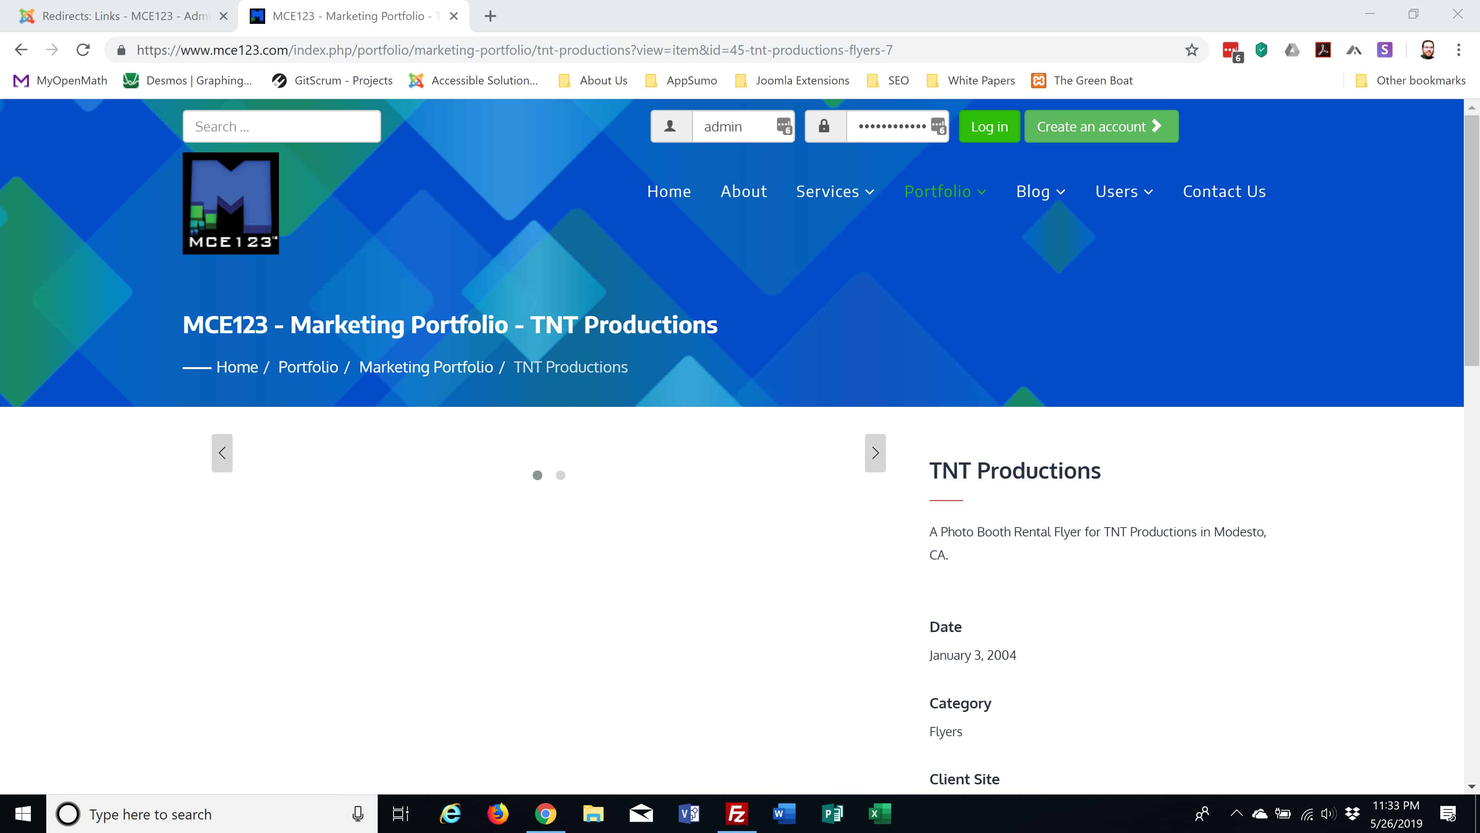Click the site Search field

[281, 126]
